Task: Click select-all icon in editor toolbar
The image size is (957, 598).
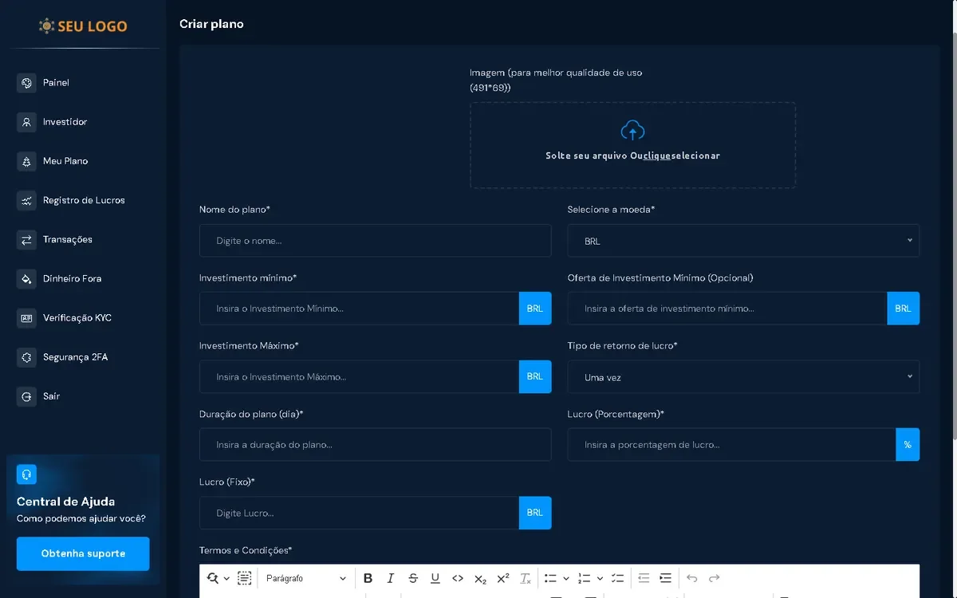Action: [x=245, y=578]
